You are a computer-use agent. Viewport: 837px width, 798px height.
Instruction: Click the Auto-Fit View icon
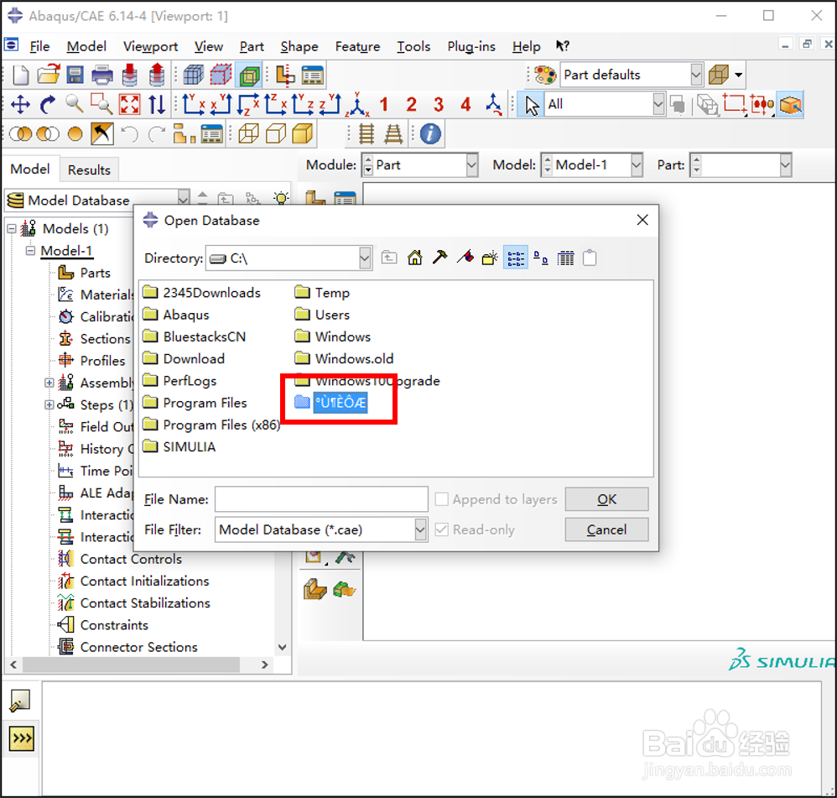pyautogui.click(x=129, y=104)
